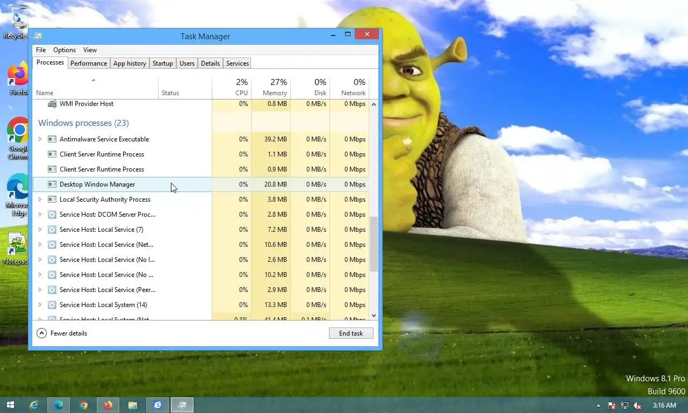Expand Service Host: DCOM Server Proc...
688x413 pixels.
[40, 215]
